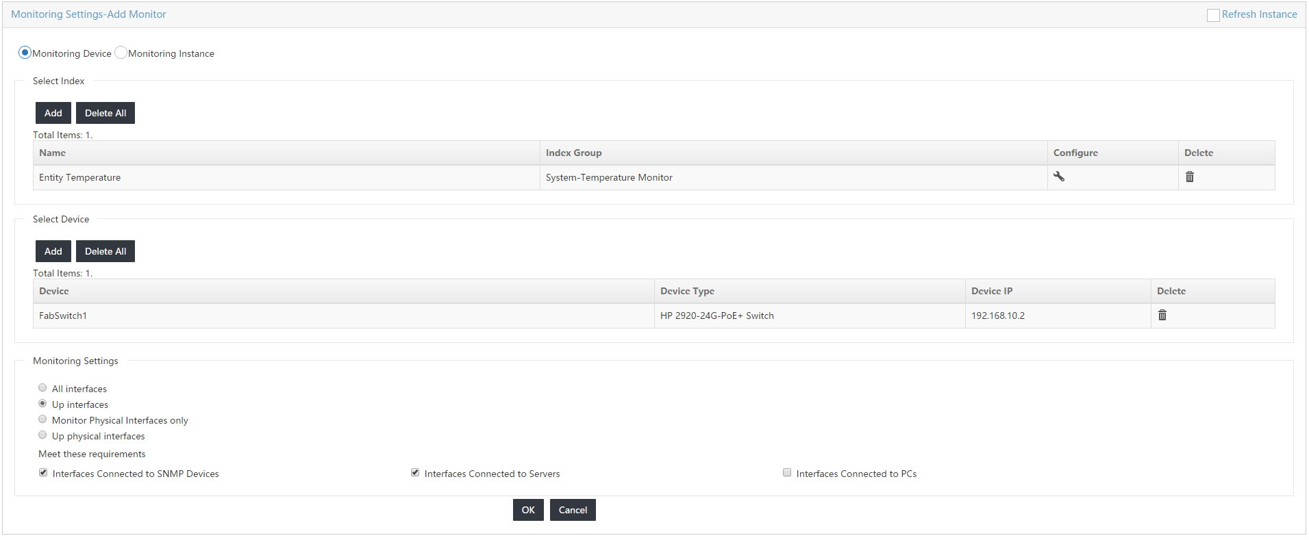
Task: Uncheck Interfaces Connected to SNMP Devices
Action: click(x=43, y=473)
